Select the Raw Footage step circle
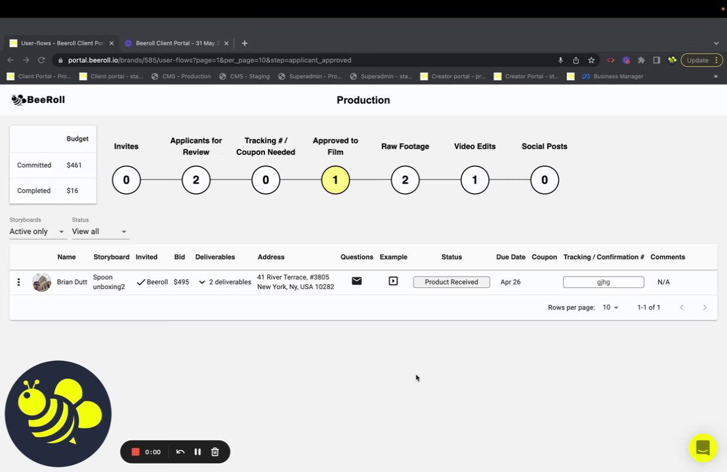727x472 pixels. click(x=405, y=180)
